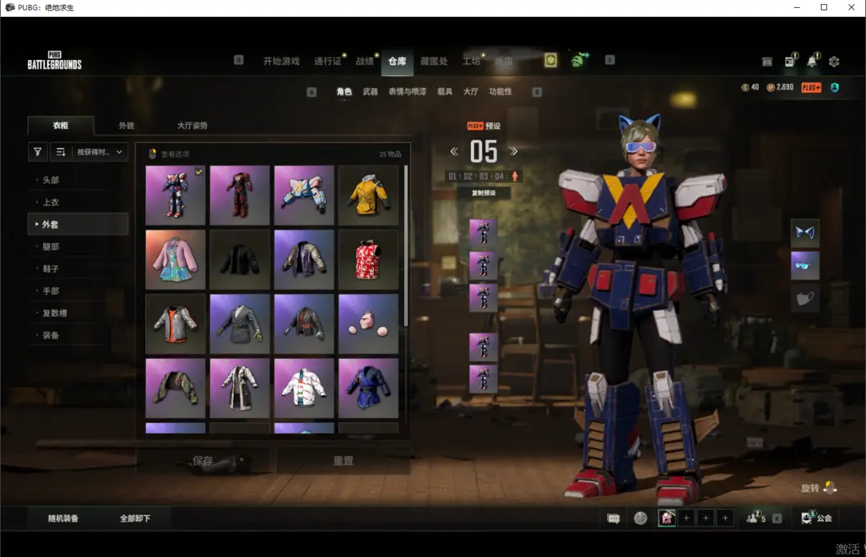
Task: Select the 手部 category
Action: [x=78, y=290]
